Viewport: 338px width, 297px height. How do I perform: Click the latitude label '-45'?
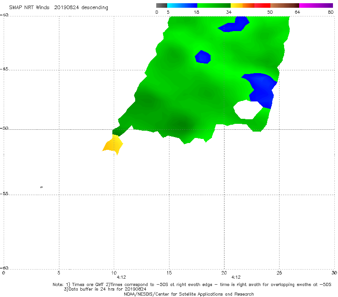(x=4, y=69)
